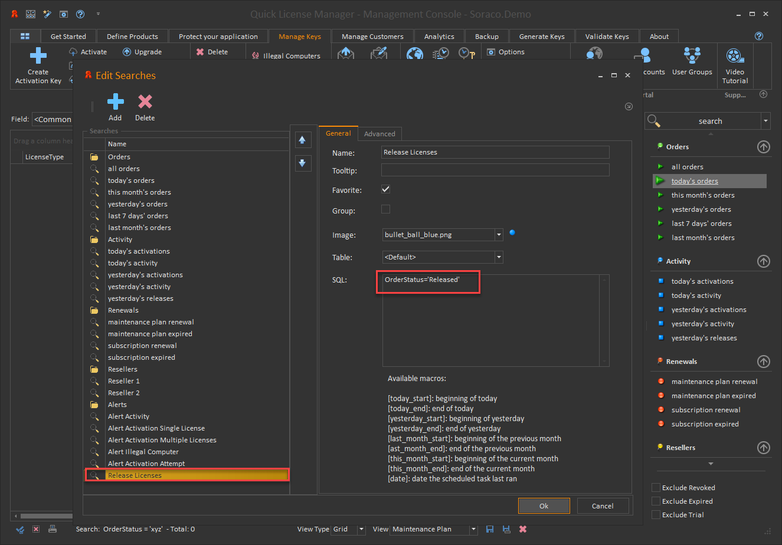The image size is (782, 545).
Task: Open the Video Tutorial icon
Action: pos(735,57)
